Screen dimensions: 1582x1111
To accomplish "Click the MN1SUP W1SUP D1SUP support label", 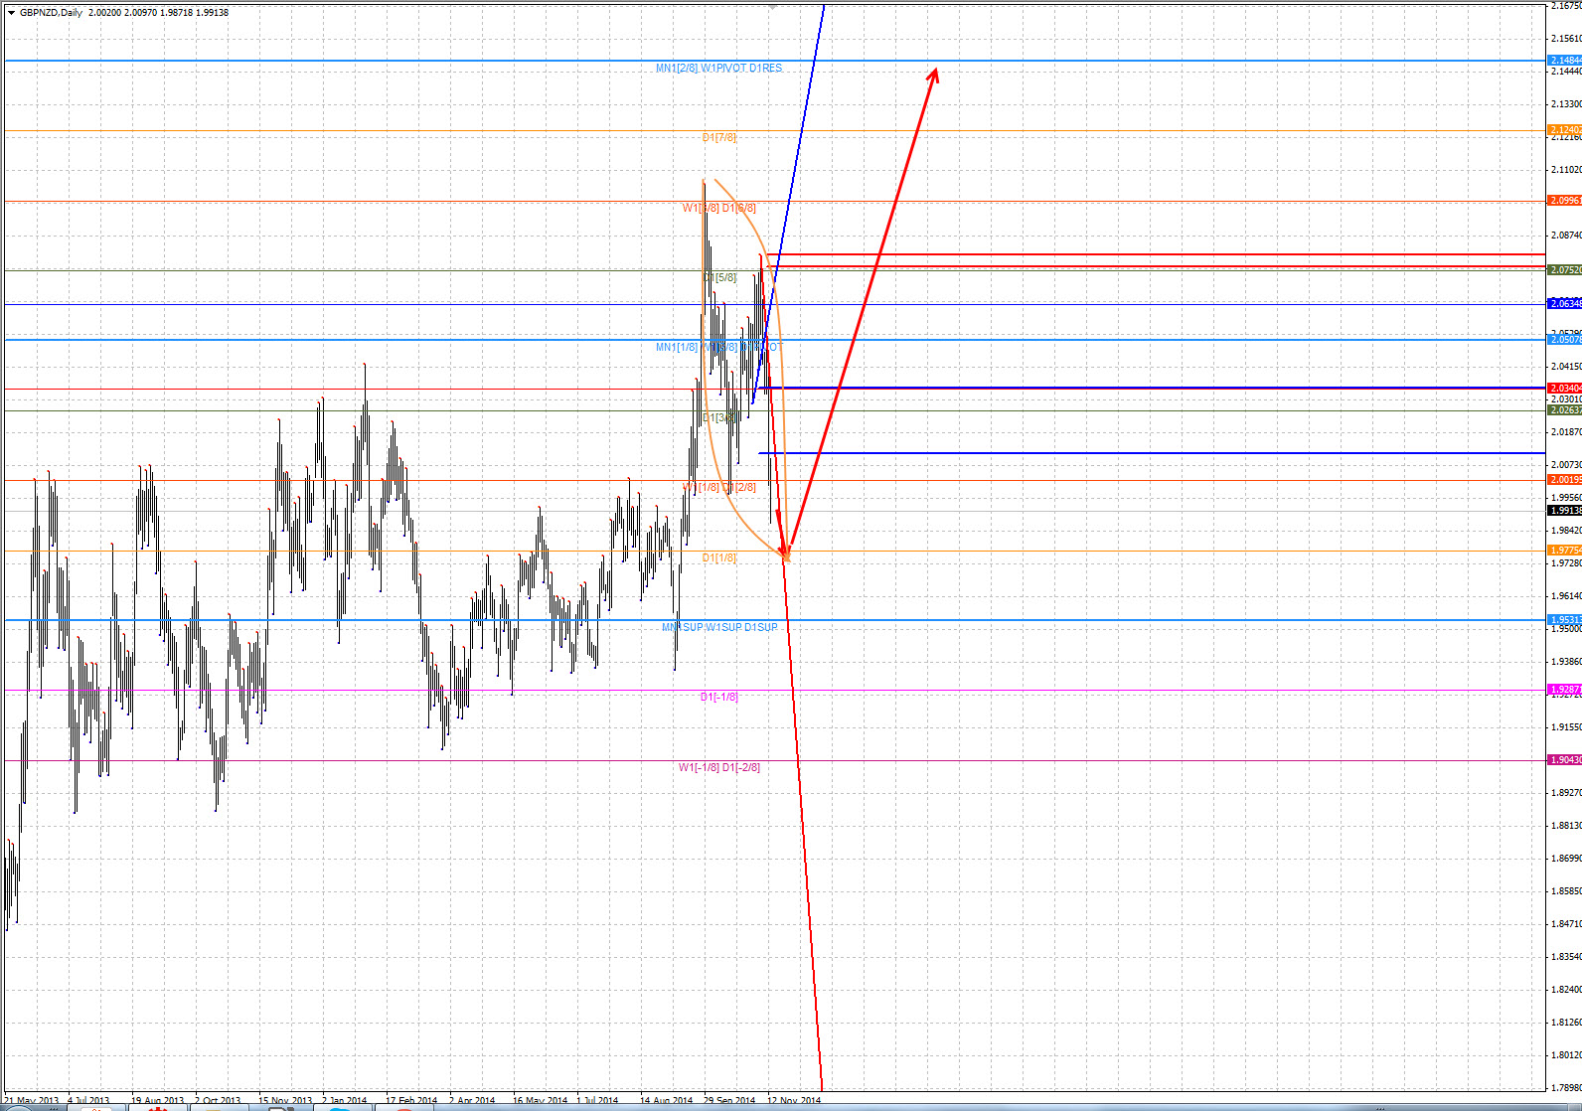I will pos(719,628).
